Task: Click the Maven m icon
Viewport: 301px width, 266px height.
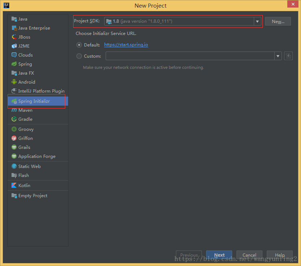Action: (x=14, y=110)
